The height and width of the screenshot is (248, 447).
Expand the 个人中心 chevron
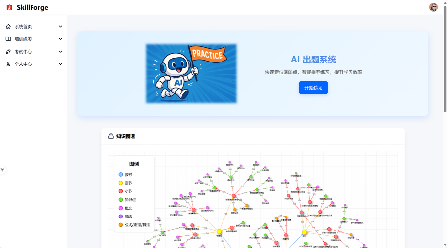tap(60, 64)
